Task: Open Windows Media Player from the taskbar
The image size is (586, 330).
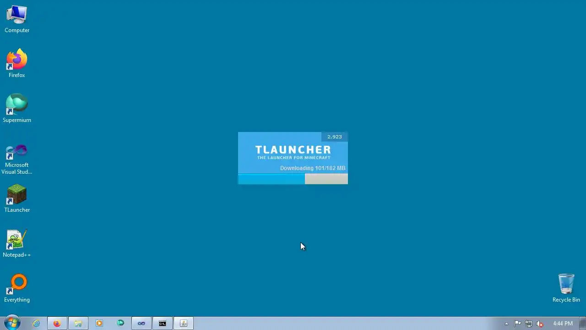Action: [99, 324]
